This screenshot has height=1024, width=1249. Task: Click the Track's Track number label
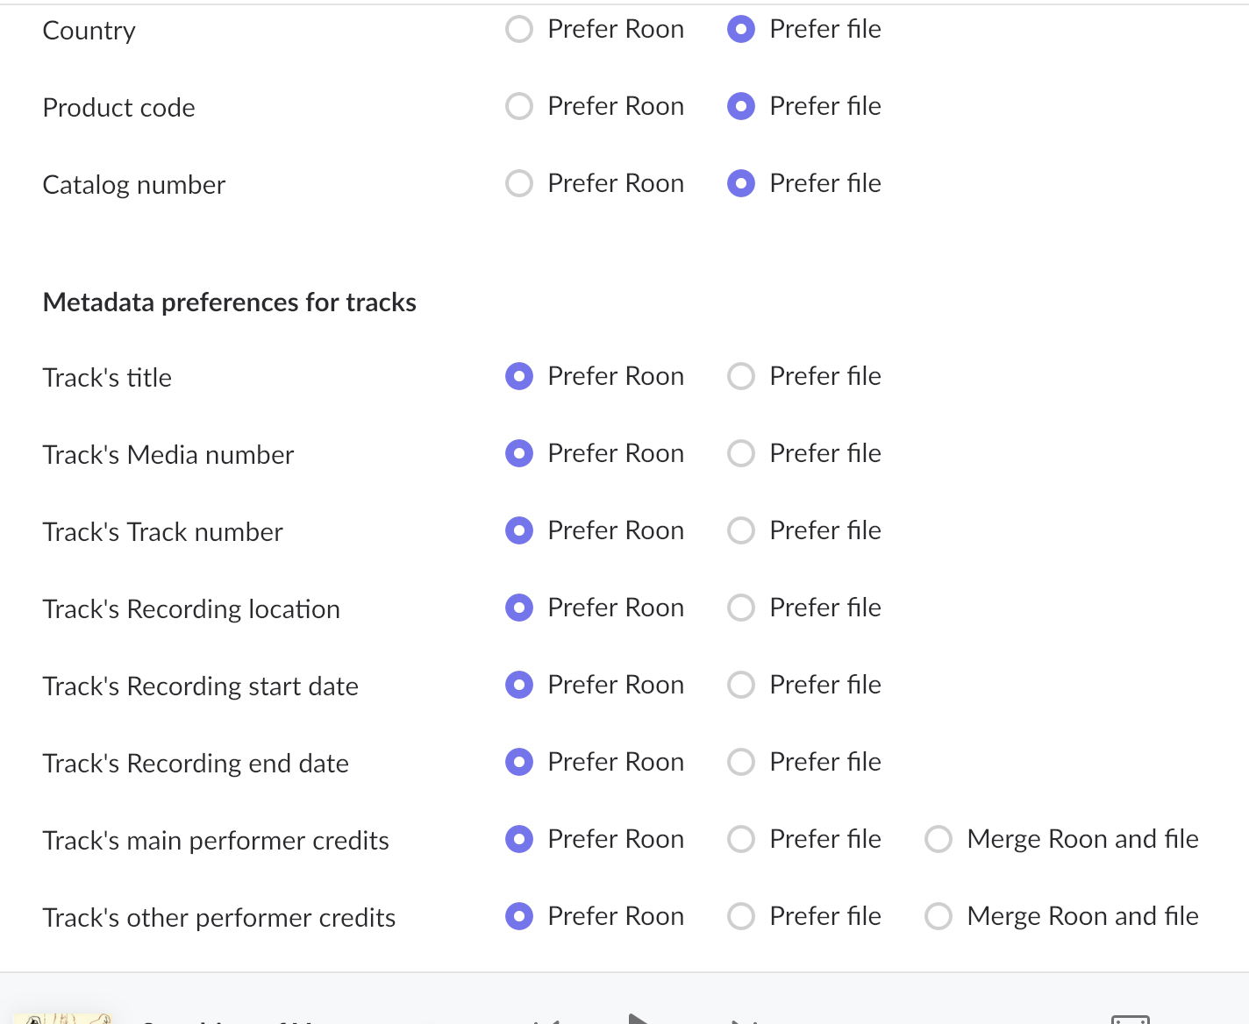click(162, 532)
